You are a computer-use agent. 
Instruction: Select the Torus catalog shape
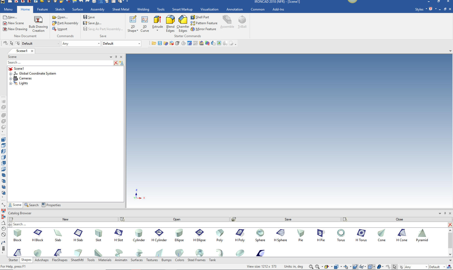pos(341,235)
